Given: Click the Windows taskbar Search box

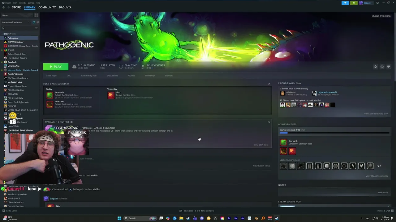Looking at the screenshot, I should tap(140, 218).
